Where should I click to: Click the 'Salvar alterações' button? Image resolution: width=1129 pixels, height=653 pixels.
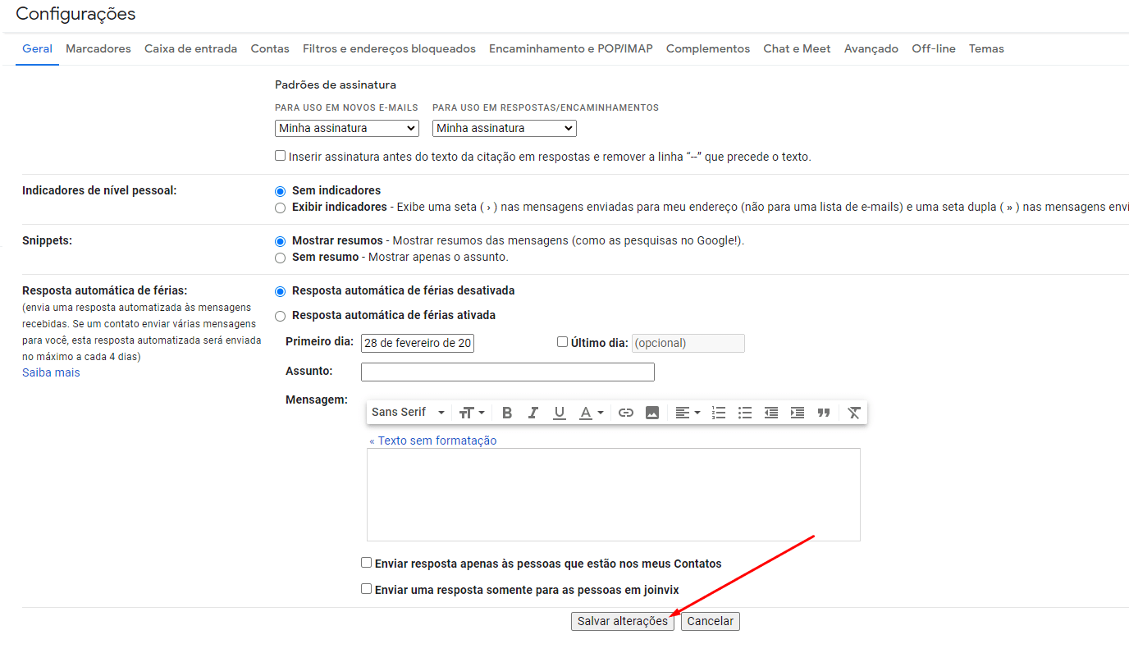point(622,621)
